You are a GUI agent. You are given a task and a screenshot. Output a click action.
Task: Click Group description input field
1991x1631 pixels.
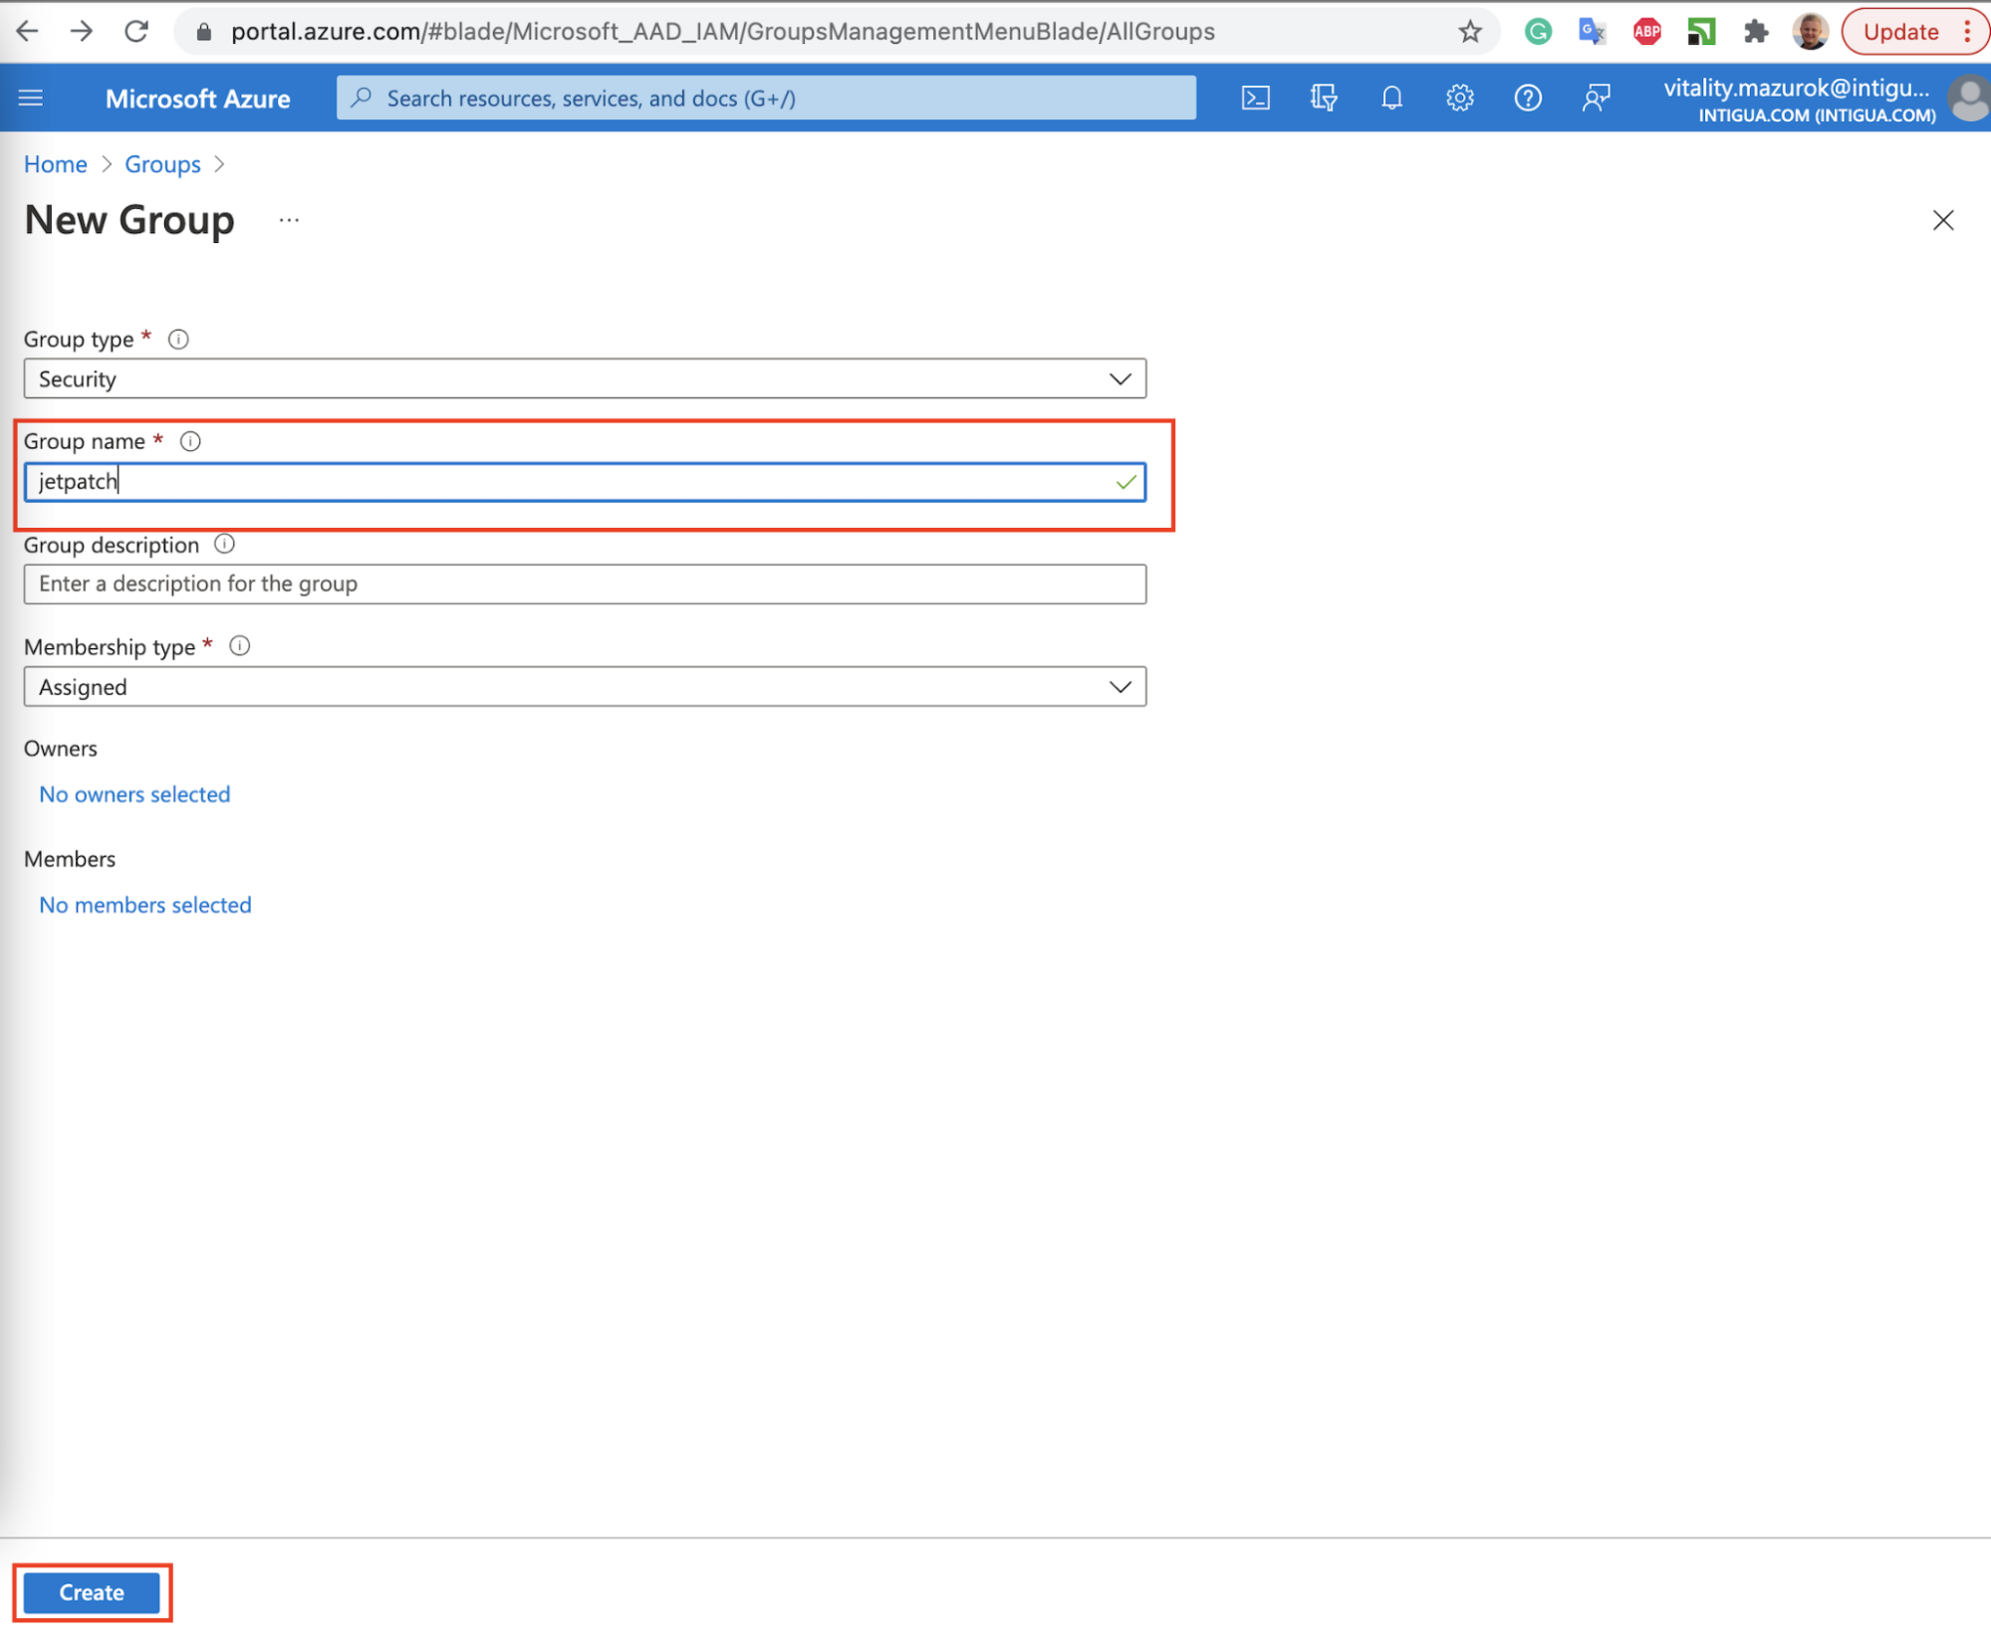pyautogui.click(x=585, y=583)
